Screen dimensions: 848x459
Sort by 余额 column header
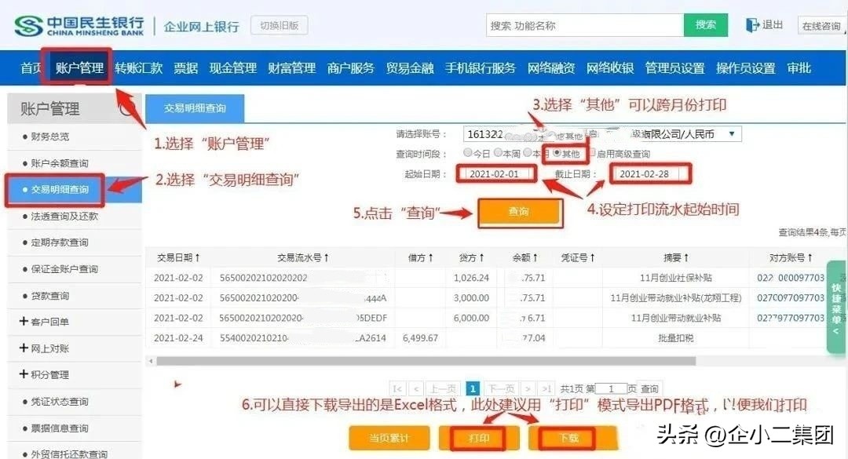525,258
